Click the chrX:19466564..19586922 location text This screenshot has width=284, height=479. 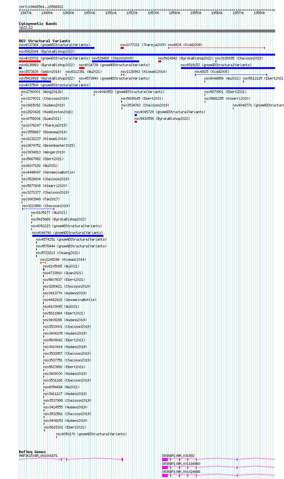[41, 7]
